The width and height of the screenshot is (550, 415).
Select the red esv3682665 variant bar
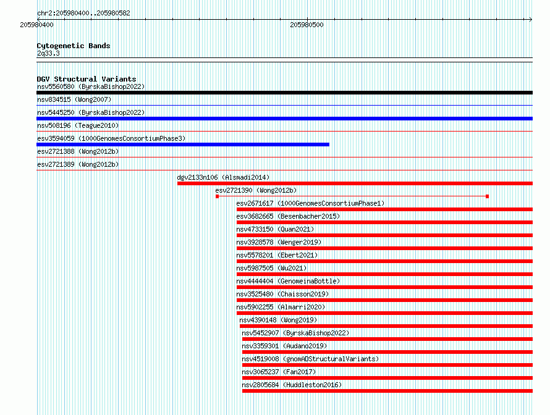(x=385, y=222)
